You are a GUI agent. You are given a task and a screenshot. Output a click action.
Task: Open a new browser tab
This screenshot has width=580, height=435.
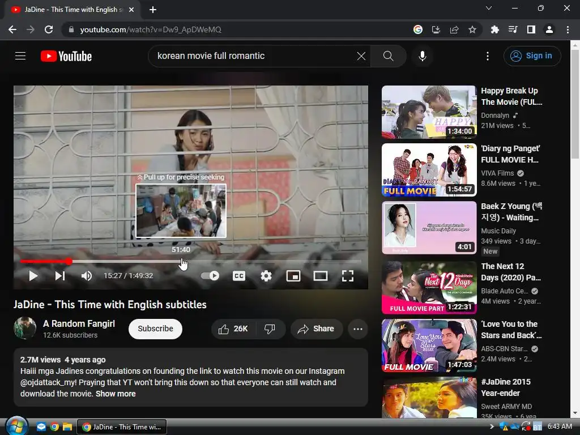[x=153, y=10]
